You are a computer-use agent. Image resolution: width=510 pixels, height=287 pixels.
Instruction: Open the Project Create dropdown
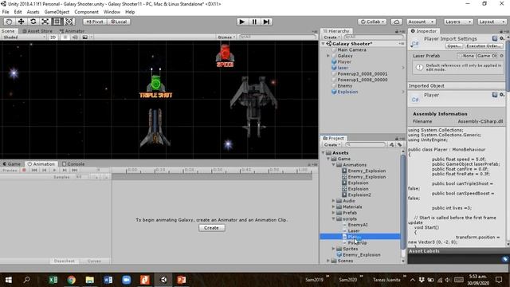pos(331,145)
